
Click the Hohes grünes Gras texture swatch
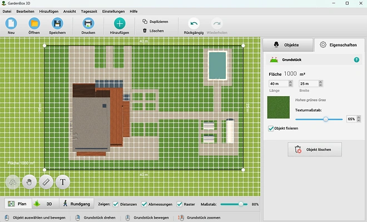(x=278, y=107)
